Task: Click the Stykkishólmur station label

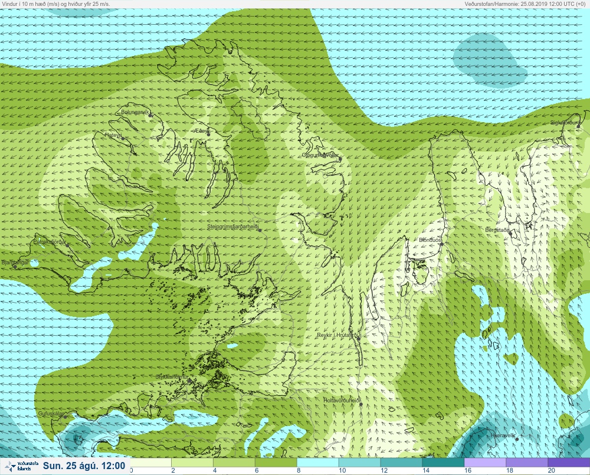Action: [x=172, y=377]
